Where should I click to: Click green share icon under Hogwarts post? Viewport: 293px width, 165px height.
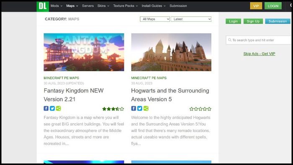click(146, 108)
